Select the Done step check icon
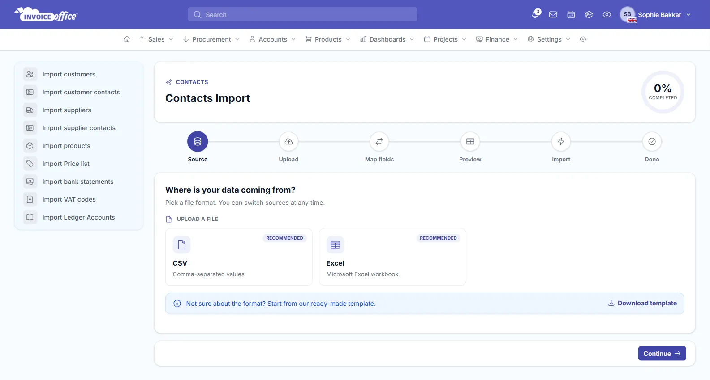This screenshot has height=380, width=710. click(x=652, y=142)
